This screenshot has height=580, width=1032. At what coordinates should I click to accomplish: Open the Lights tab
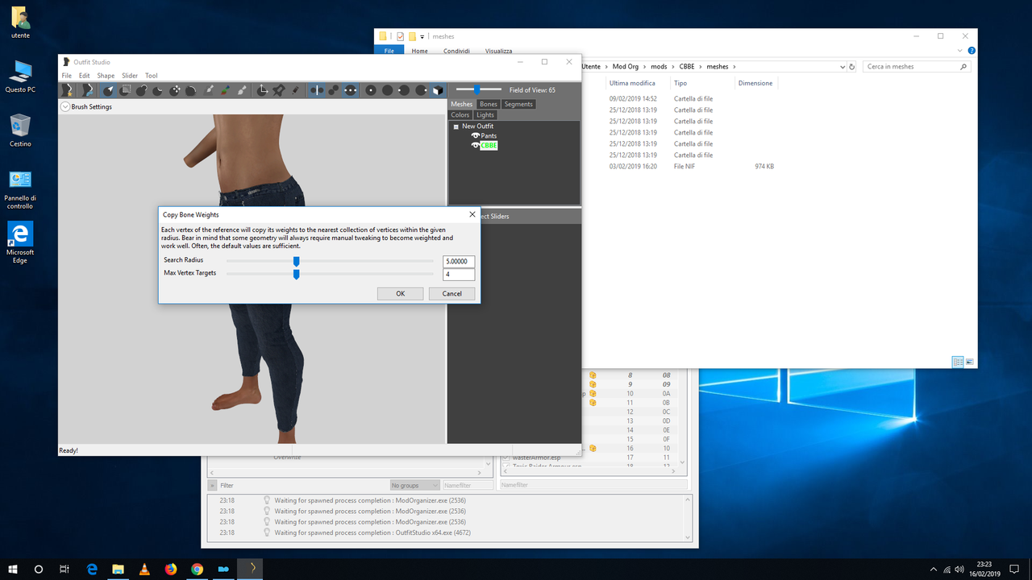485,115
